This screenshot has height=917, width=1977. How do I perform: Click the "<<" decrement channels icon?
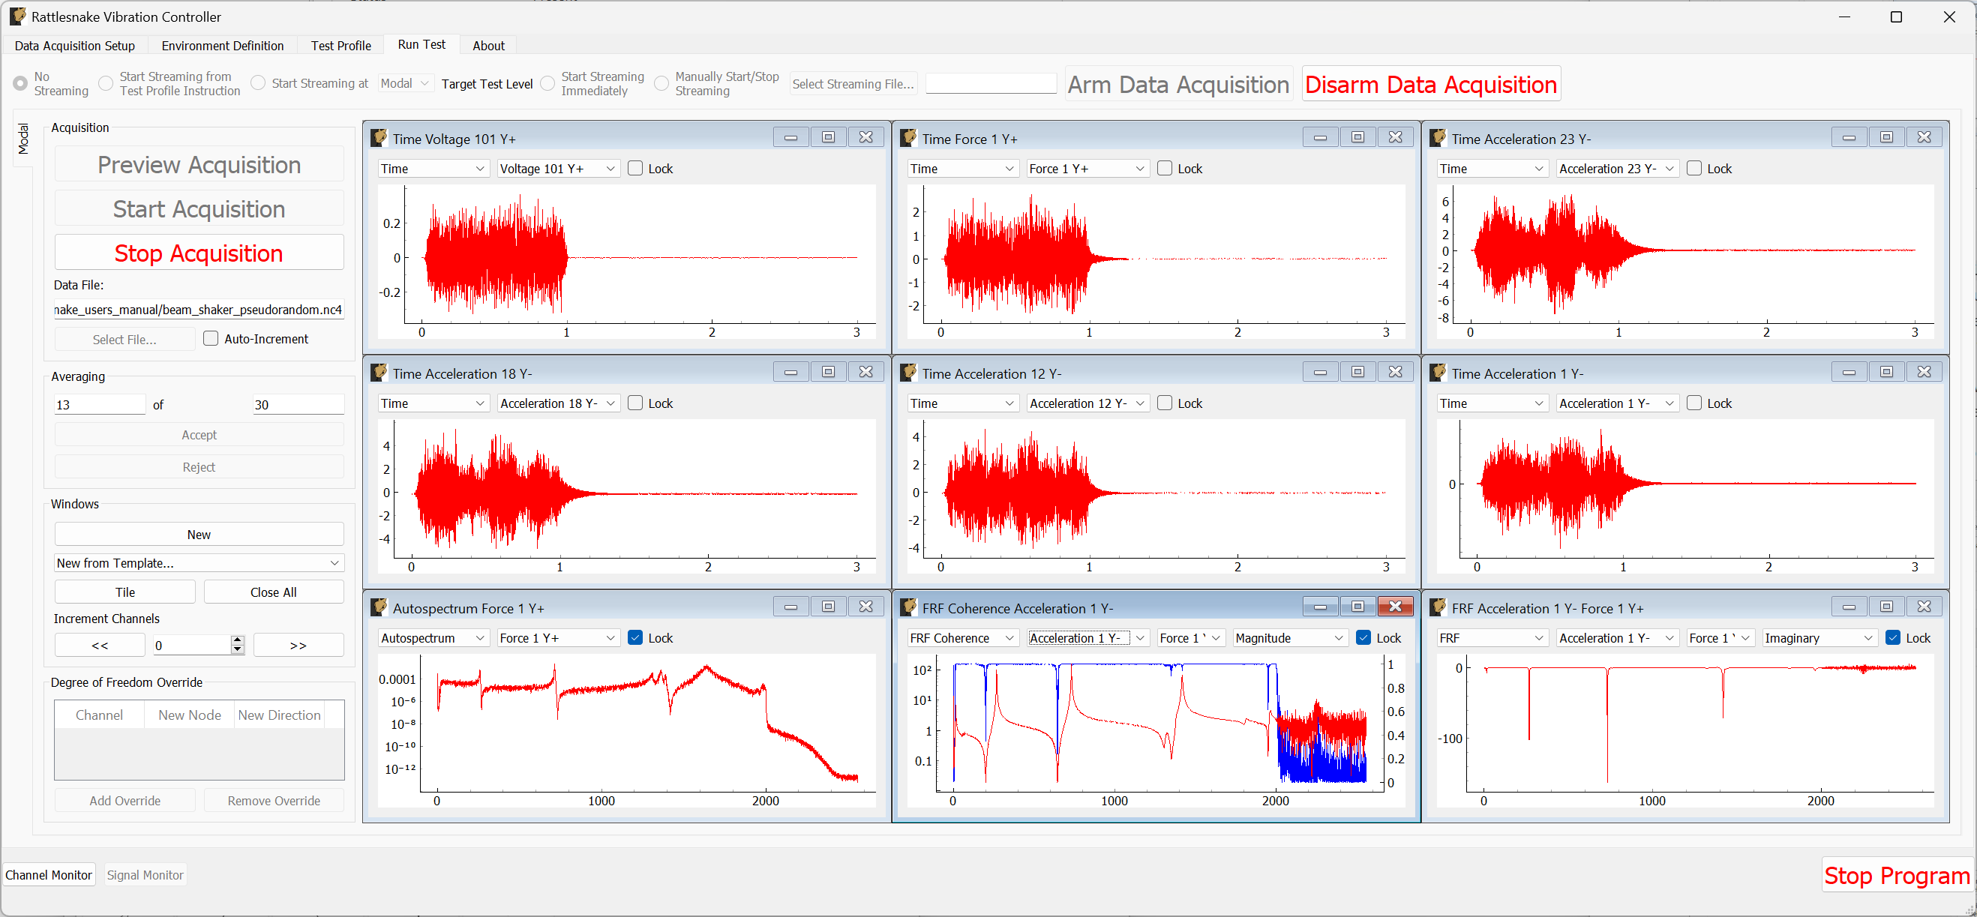pos(99,645)
